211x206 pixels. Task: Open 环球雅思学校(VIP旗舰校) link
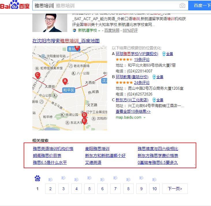[x=137, y=54]
